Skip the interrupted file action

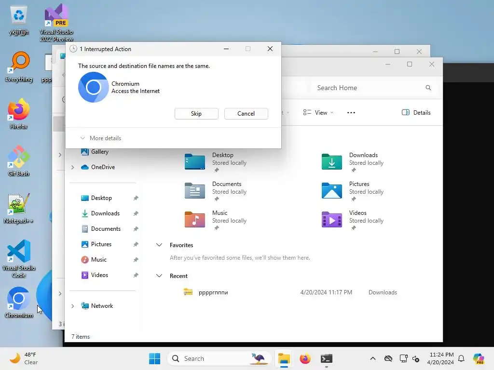click(196, 114)
